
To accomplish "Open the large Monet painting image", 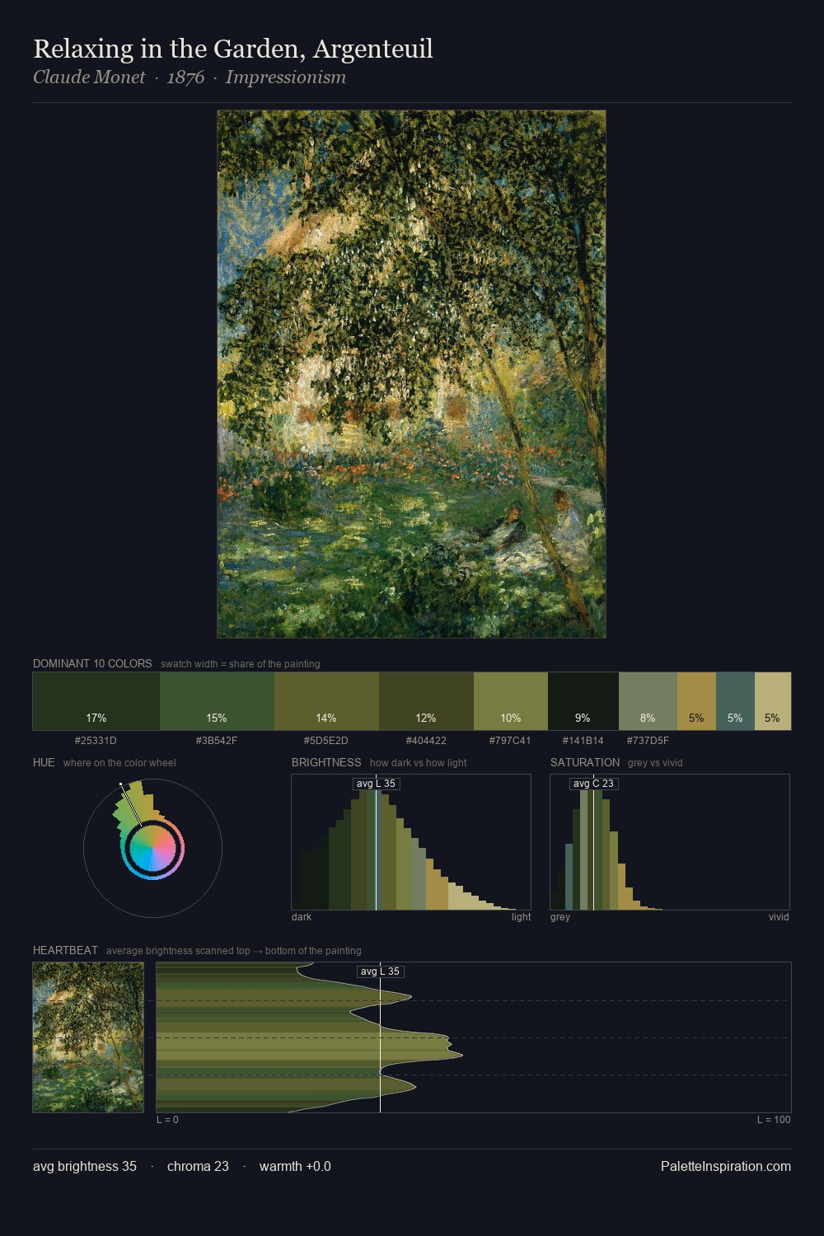I will (411, 374).
